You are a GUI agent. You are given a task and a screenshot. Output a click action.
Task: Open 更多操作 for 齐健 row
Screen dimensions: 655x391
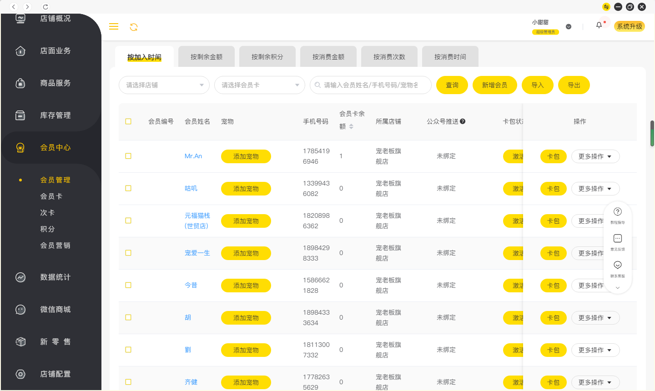[595, 382]
